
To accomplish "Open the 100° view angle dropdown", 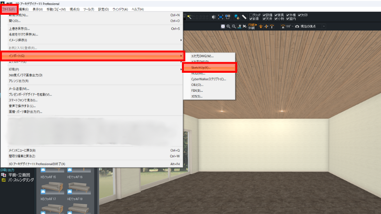I will (x=292, y=27).
